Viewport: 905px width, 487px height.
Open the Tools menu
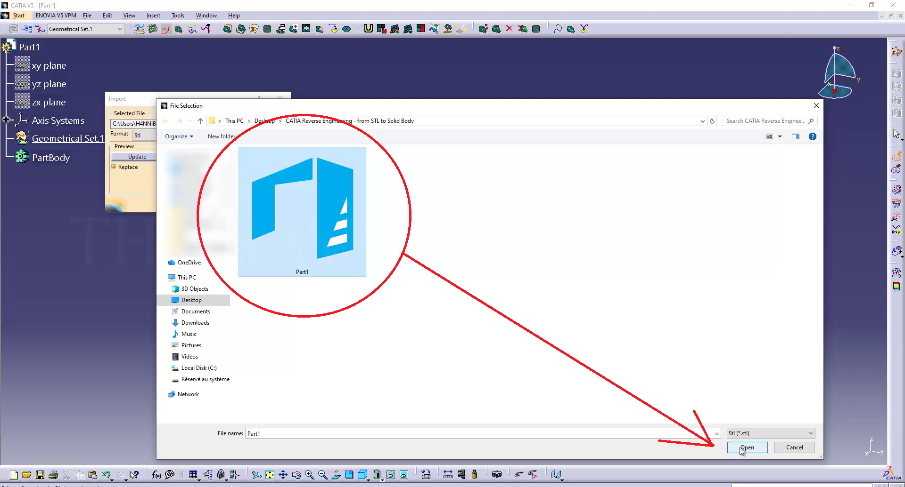click(x=177, y=16)
